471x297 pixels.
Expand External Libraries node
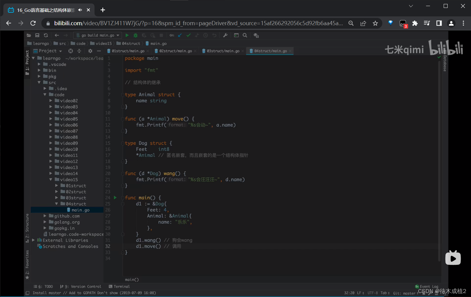[33, 240]
